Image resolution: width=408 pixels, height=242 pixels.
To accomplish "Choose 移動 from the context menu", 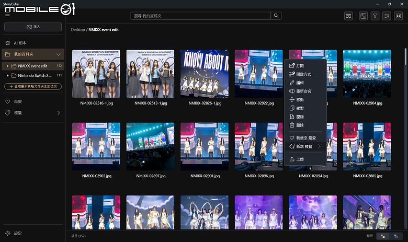I will 305,99.
